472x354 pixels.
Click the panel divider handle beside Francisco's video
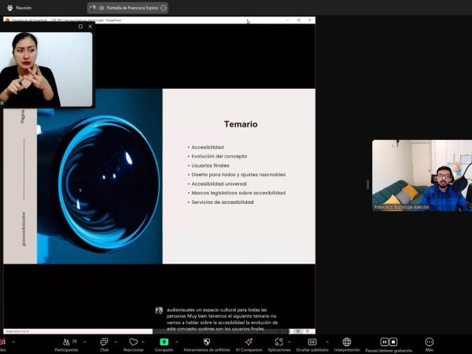tap(367, 184)
